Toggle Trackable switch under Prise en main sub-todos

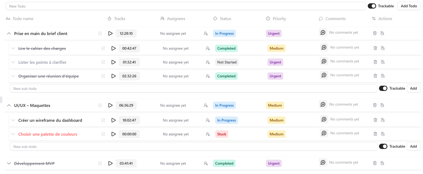tap(383, 88)
